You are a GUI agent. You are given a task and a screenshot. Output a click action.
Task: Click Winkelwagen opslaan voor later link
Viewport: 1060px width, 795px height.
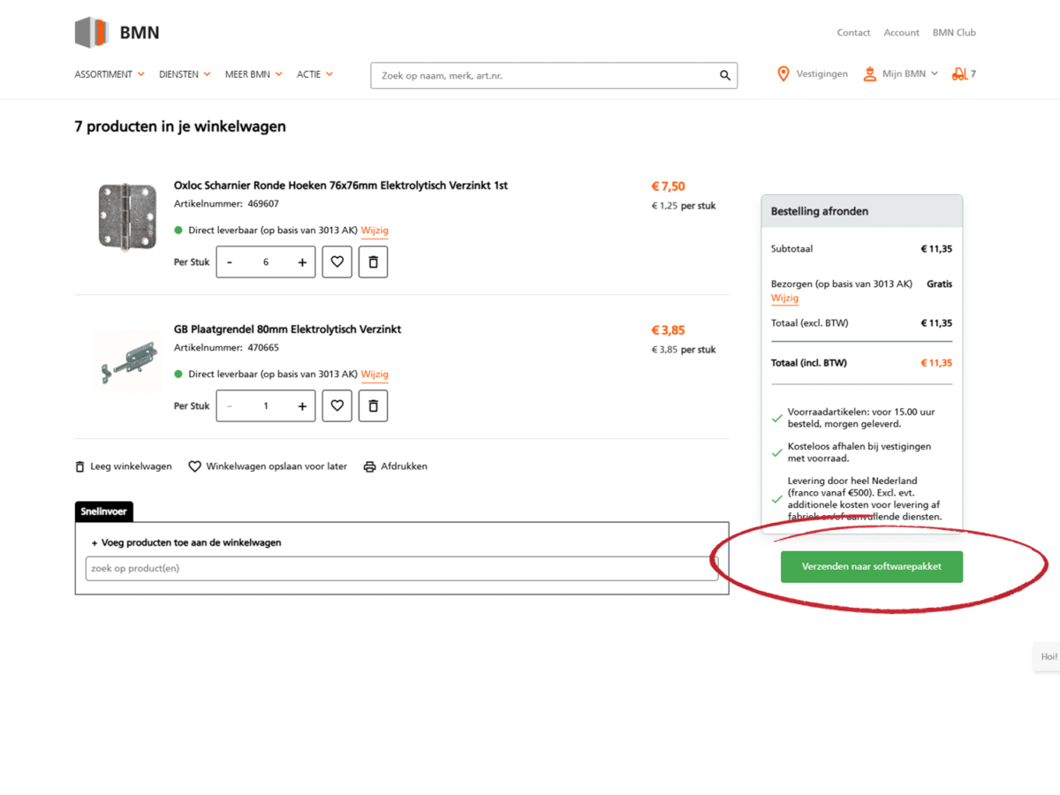(276, 466)
